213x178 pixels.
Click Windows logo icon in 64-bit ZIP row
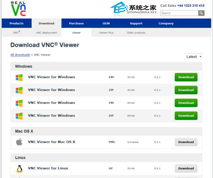point(19,116)
